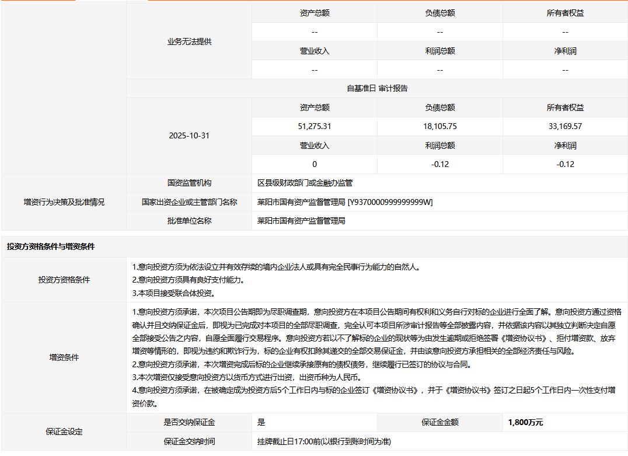
Task: Click the 国资监管机构 label
Action: pos(189,183)
